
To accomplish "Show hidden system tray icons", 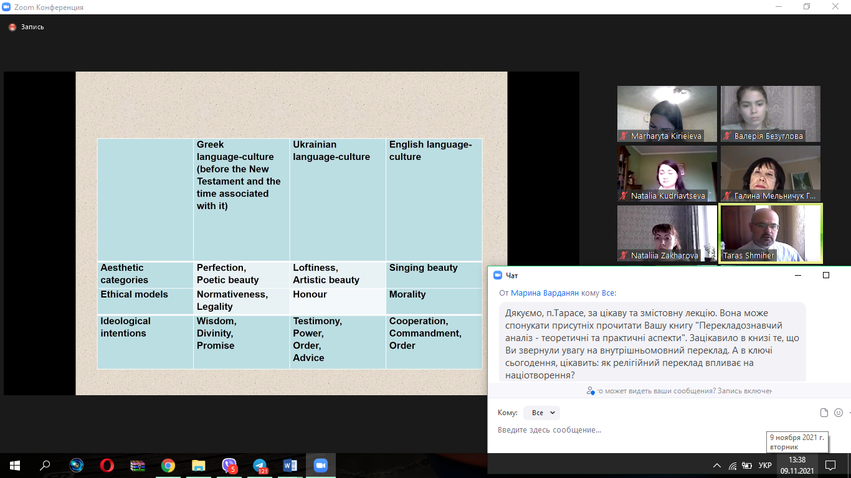I will click(x=717, y=466).
